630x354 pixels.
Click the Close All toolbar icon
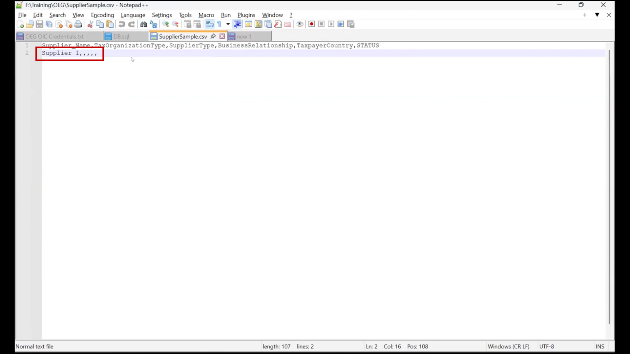[x=69, y=24]
